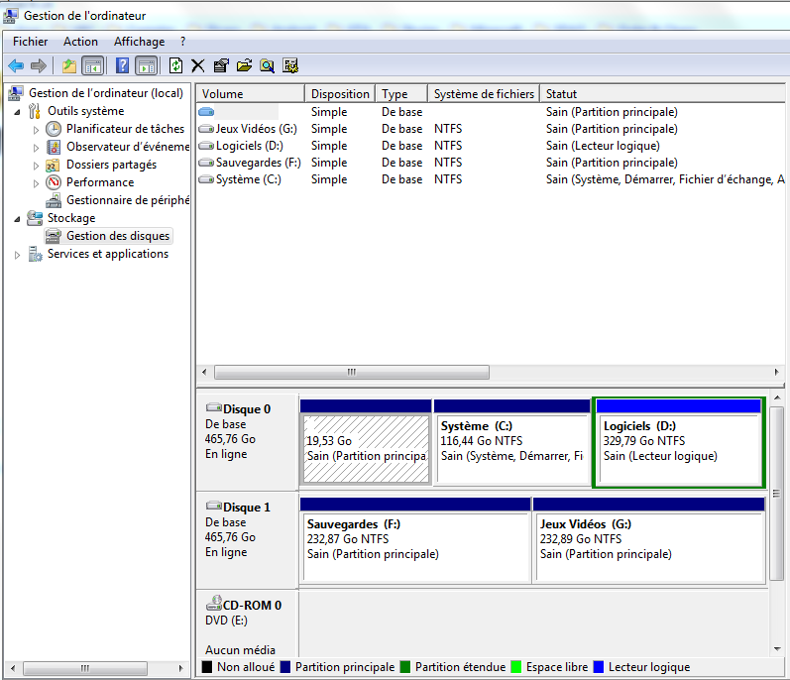The height and width of the screenshot is (680, 790).
Task: Expand the Planificateur de tâches node
Action: coord(37,129)
